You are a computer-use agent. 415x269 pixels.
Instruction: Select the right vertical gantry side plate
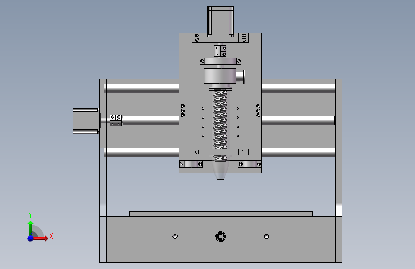tap(338, 171)
